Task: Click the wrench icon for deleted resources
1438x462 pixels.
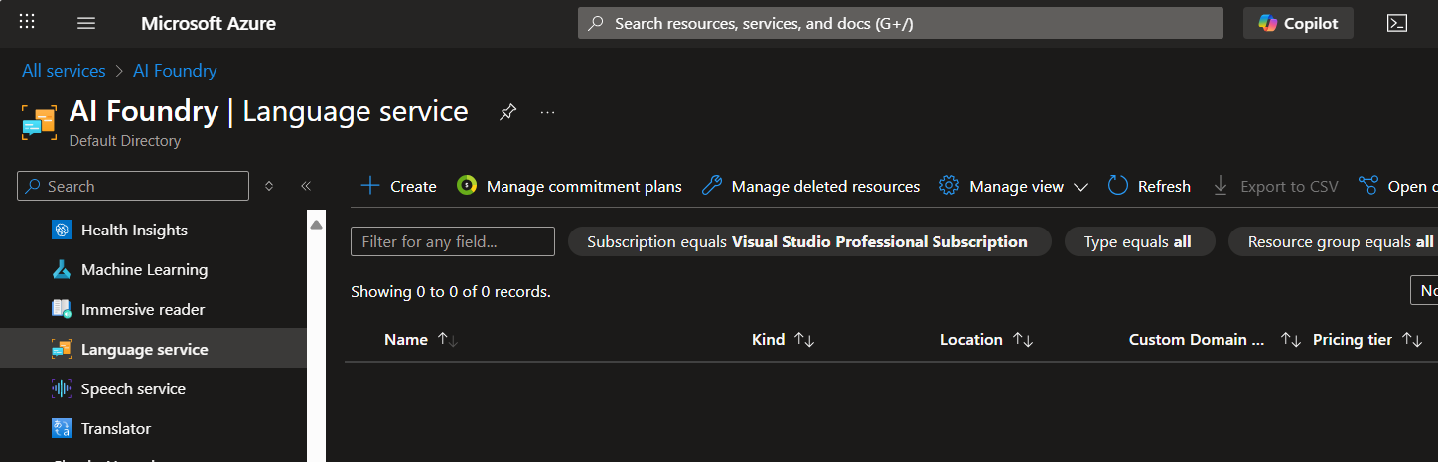Action: [x=711, y=186]
